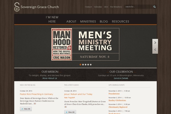This screenshot has width=171, height=114.
Task: Click the Nate Treguboff author link
Action: [70, 98]
